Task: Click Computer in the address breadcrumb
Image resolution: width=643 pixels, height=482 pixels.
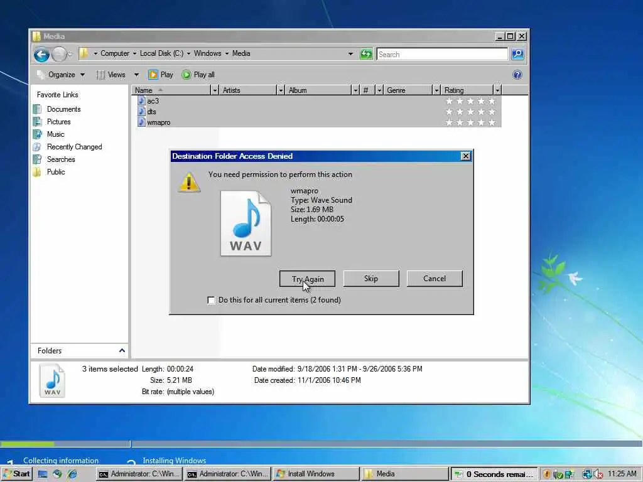Action: coord(115,53)
